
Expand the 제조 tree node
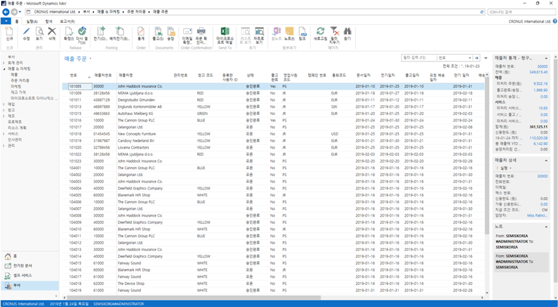pyautogui.click(x=4, y=116)
